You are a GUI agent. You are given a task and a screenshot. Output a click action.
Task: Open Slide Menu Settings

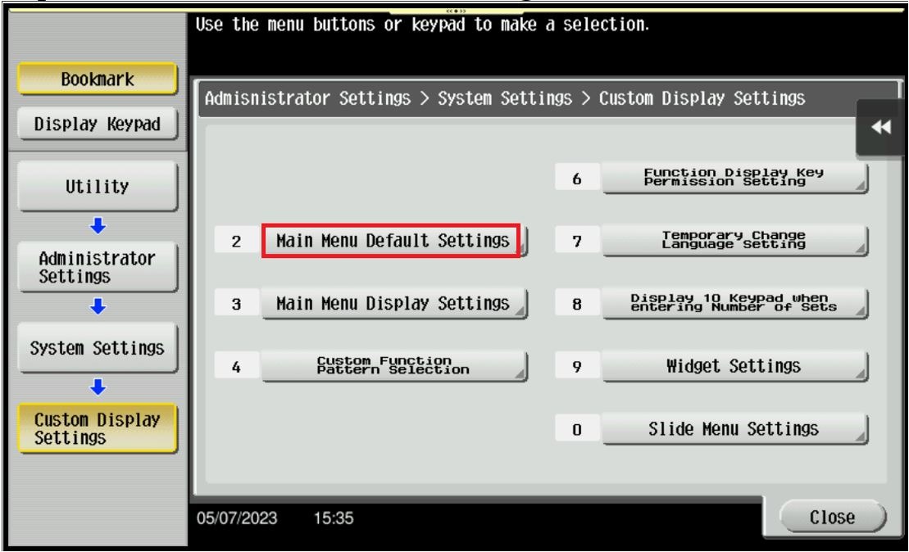click(734, 428)
